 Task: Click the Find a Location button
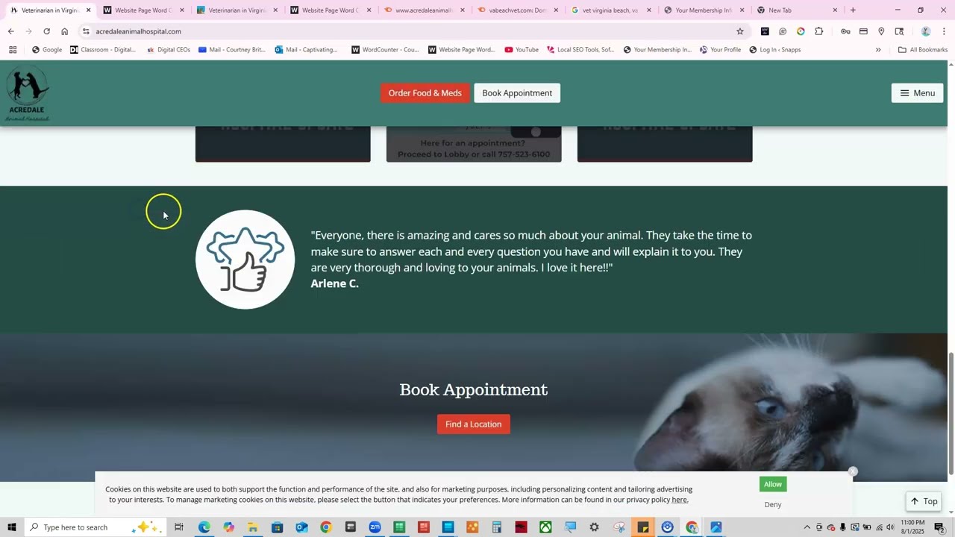(x=473, y=424)
